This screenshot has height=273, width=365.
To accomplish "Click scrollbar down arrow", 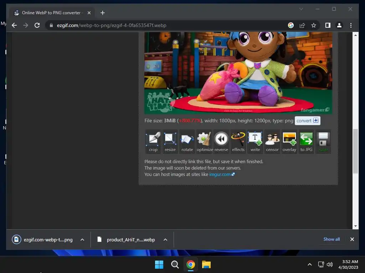I will [355, 226].
